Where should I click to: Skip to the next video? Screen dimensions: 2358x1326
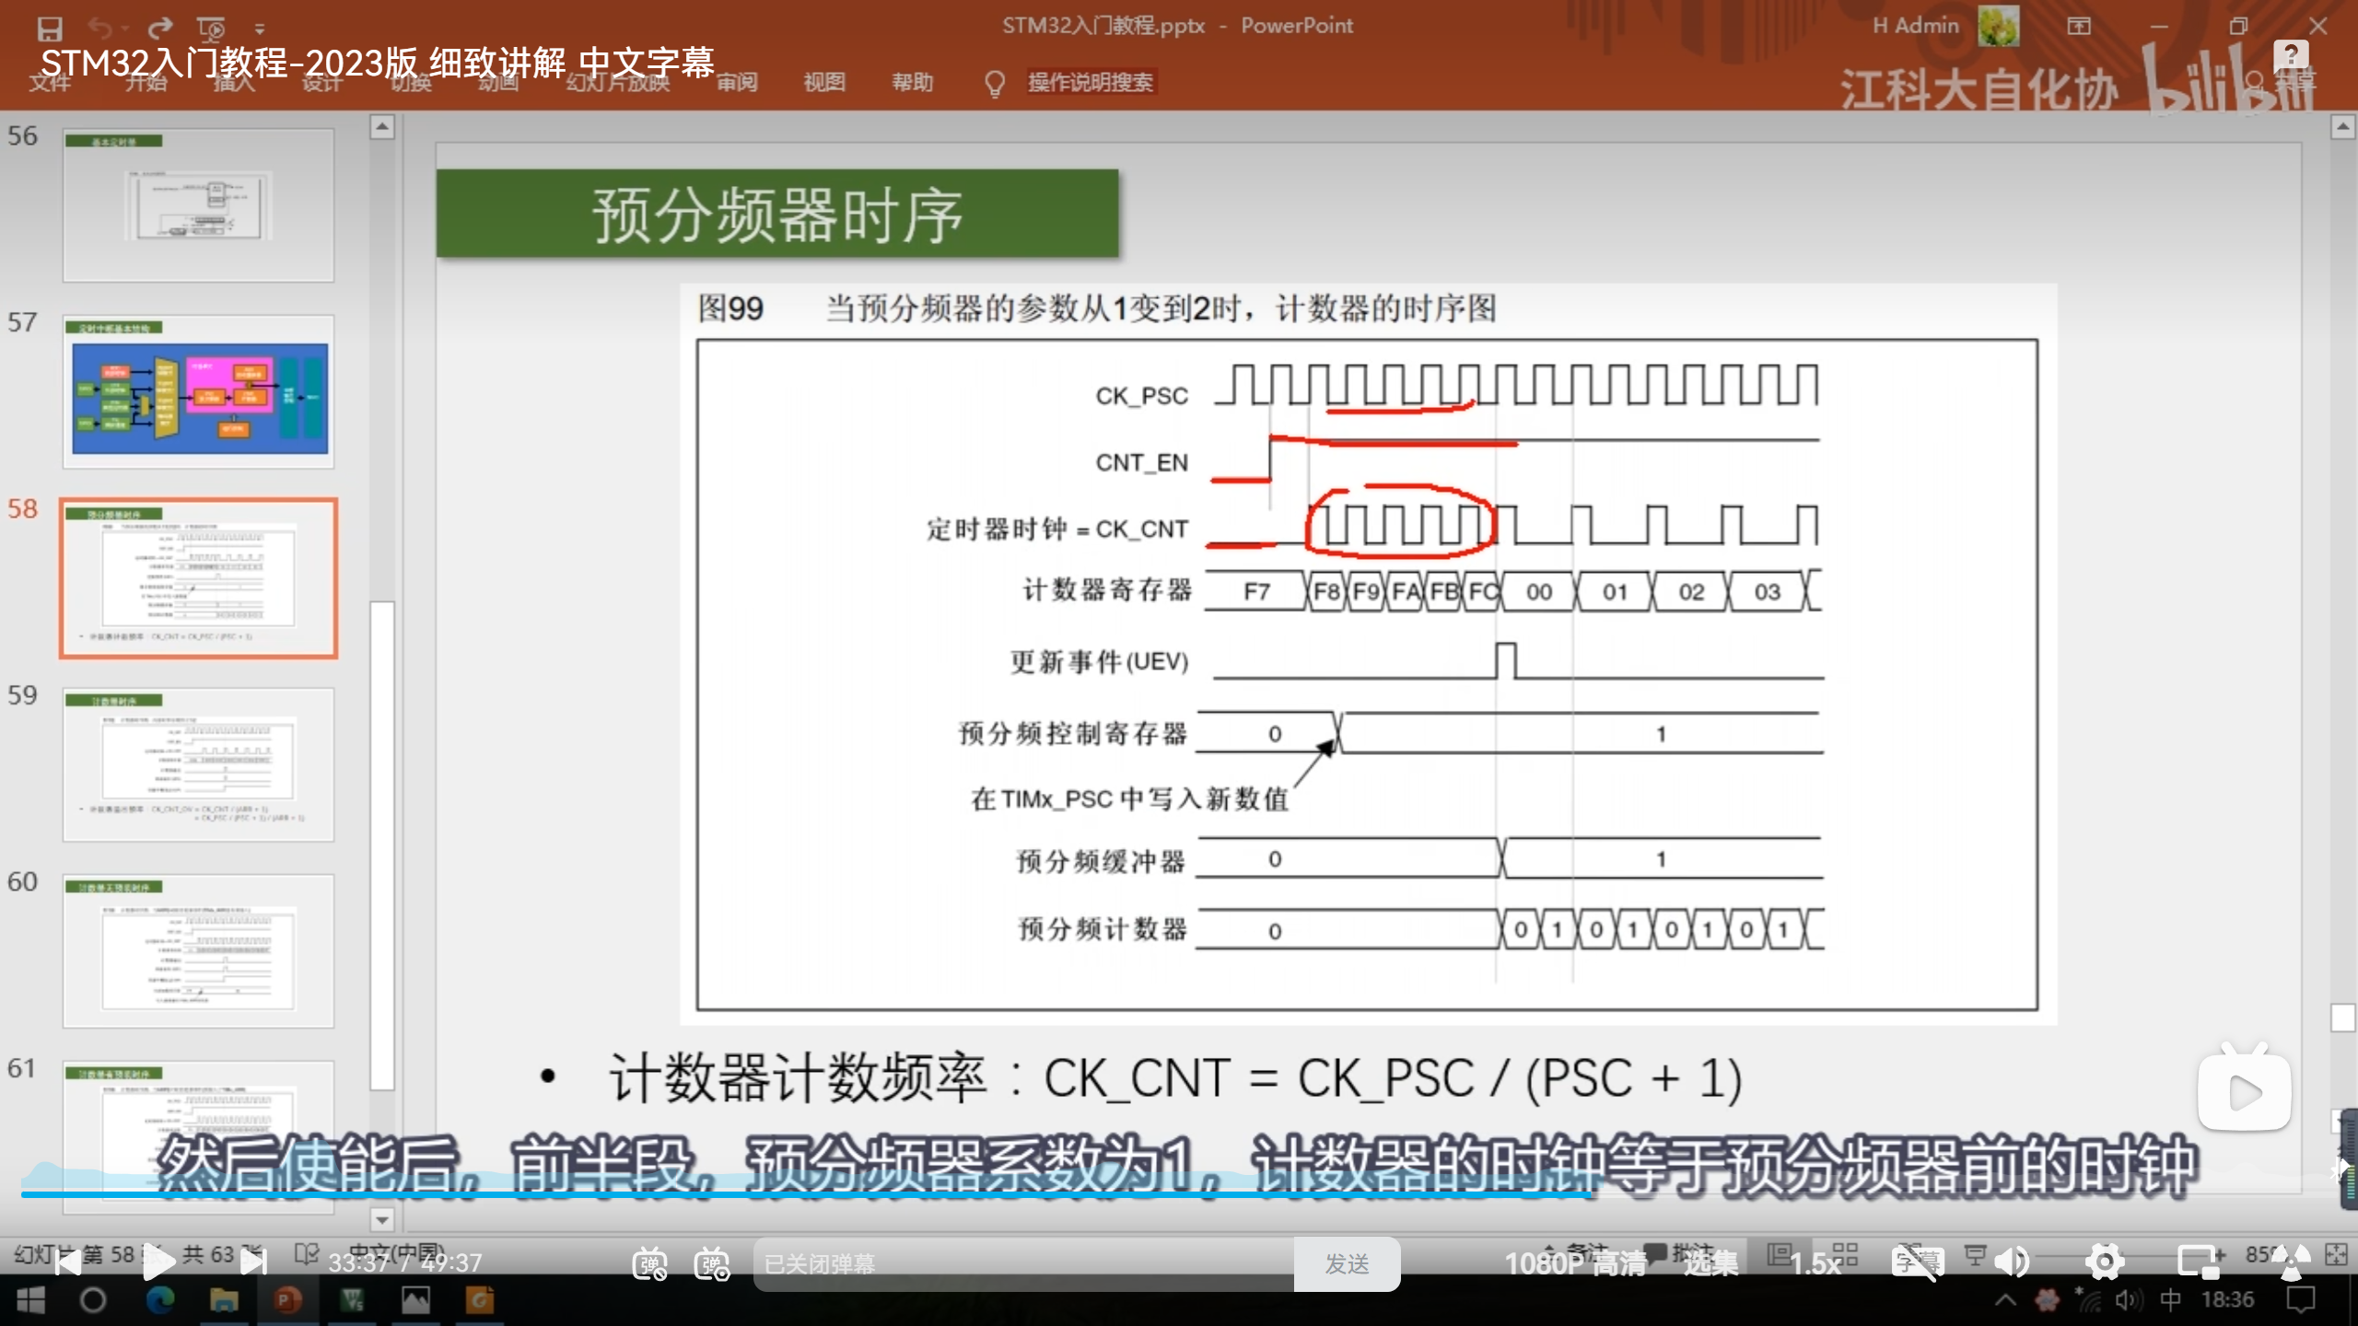click(x=253, y=1262)
